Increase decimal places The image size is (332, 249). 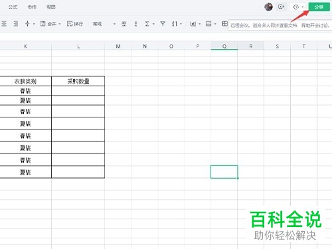[124, 23]
